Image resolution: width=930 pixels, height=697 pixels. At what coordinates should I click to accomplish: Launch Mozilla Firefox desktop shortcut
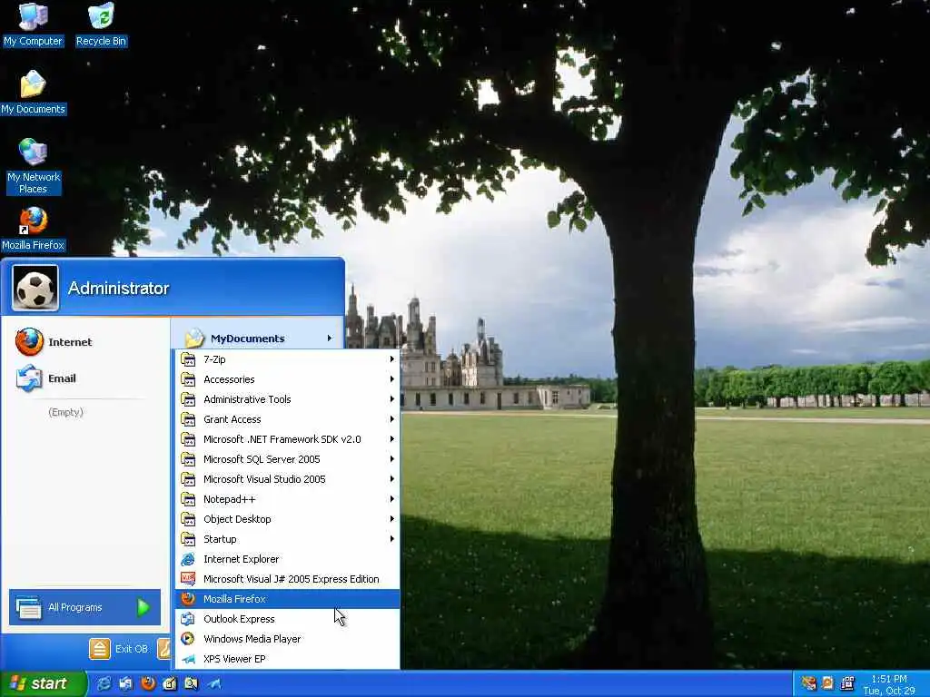point(33,230)
